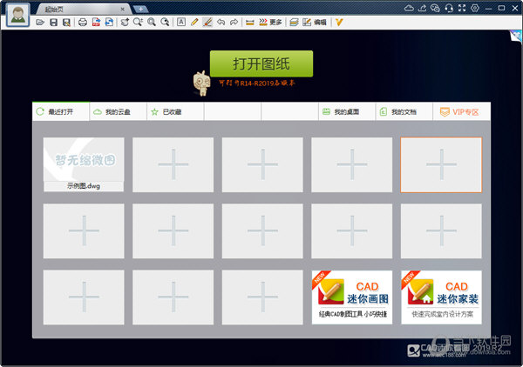Viewport: 523px width, 367px height.
Task: Switch to the 已收藏 tab
Action: click(x=166, y=112)
